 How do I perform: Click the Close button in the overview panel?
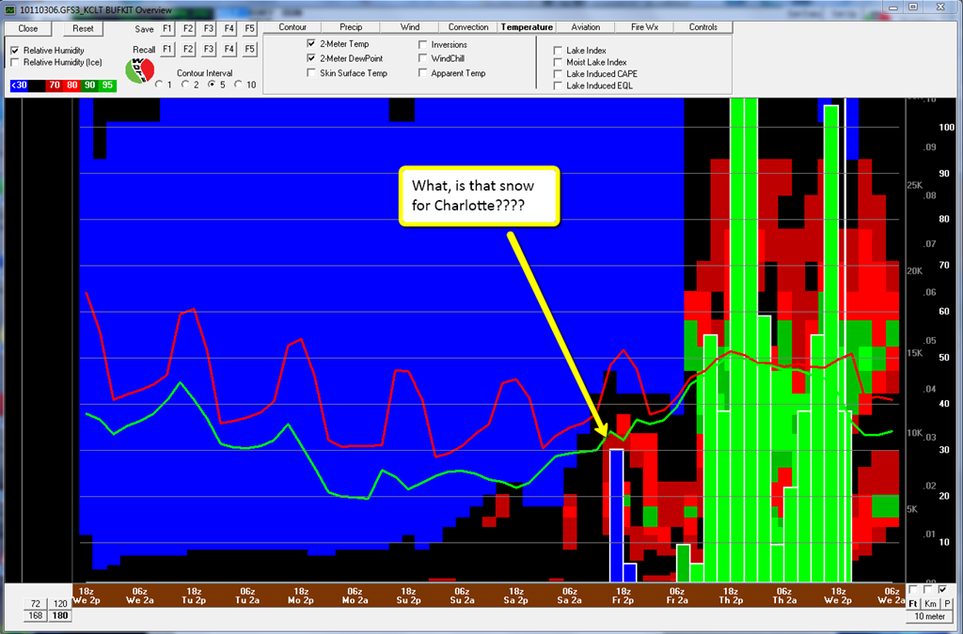tap(27, 29)
